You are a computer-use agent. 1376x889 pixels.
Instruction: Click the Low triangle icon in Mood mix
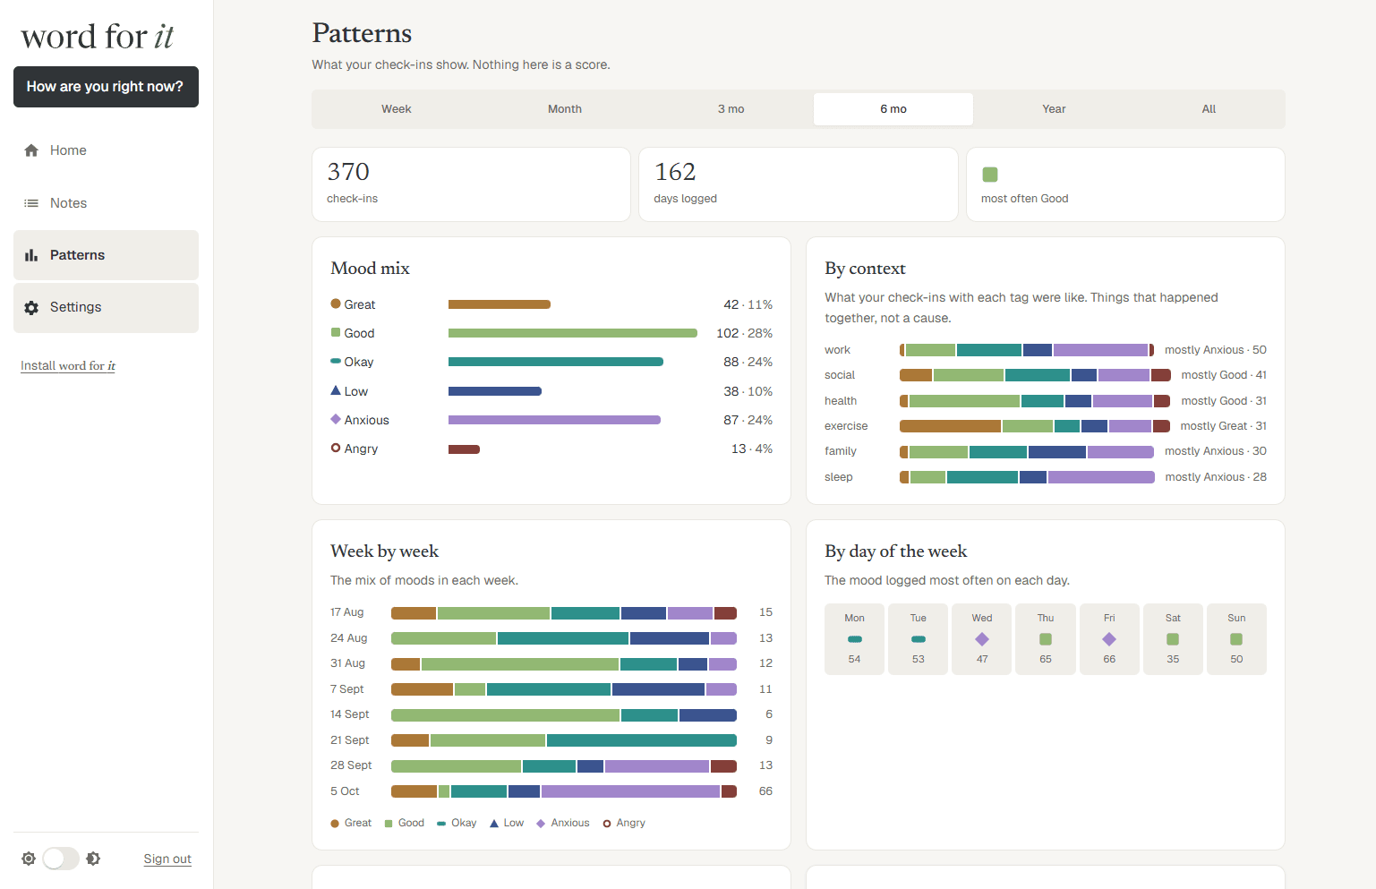(x=336, y=390)
